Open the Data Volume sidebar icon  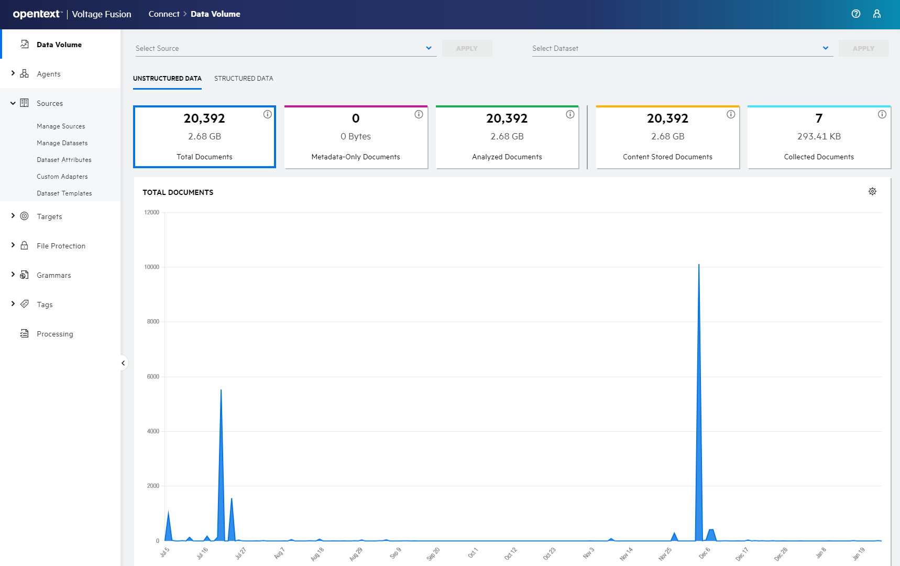tap(24, 44)
